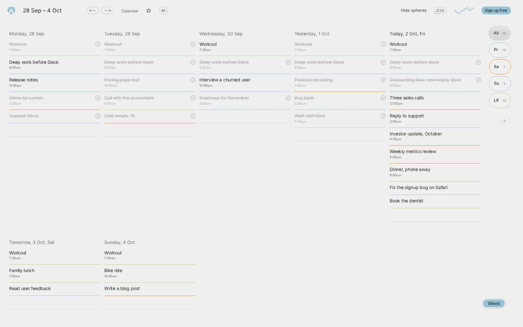Go to previous week arrow
Screen dimensions: 523x327
tap(93, 10)
